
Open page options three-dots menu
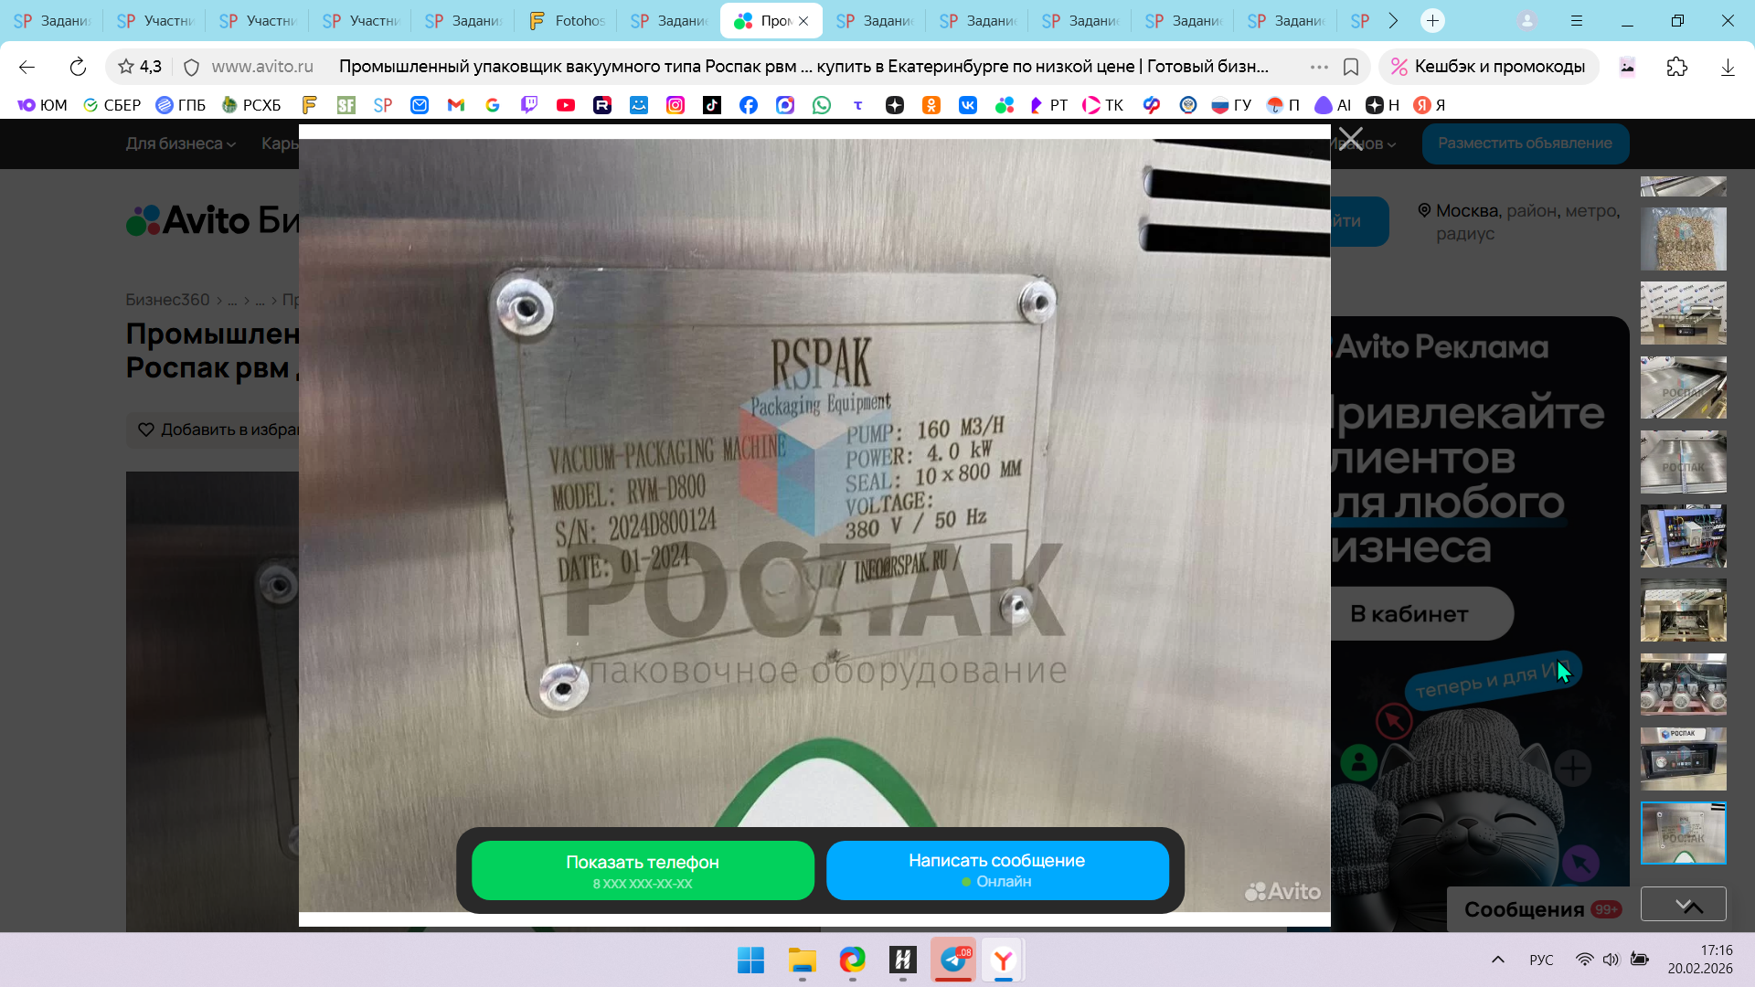(x=1319, y=67)
